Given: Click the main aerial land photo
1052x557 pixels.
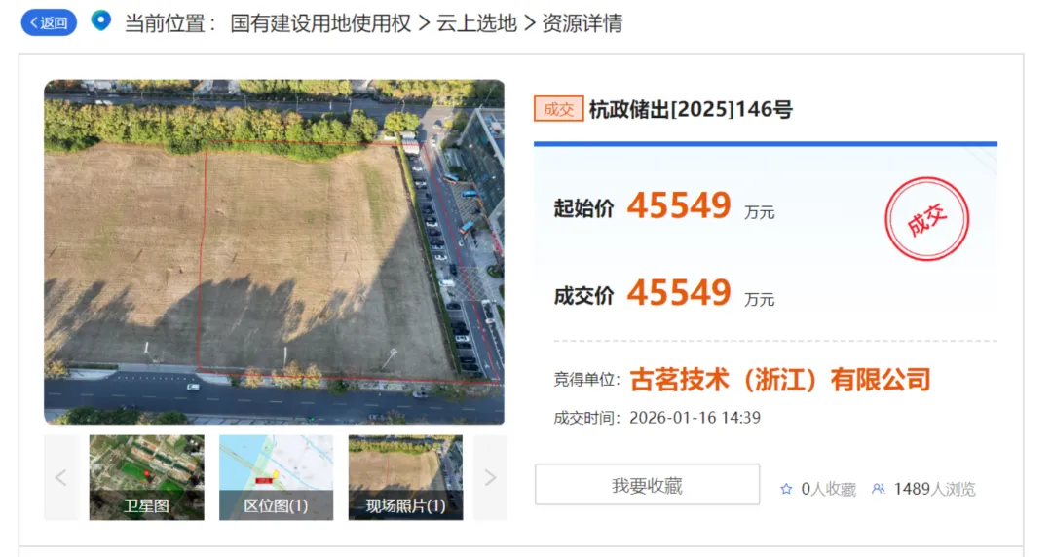Looking at the screenshot, I should coord(274,251).
